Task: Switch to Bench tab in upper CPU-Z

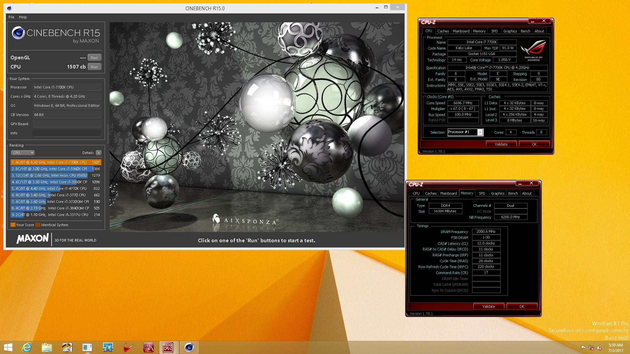Action: point(525,31)
